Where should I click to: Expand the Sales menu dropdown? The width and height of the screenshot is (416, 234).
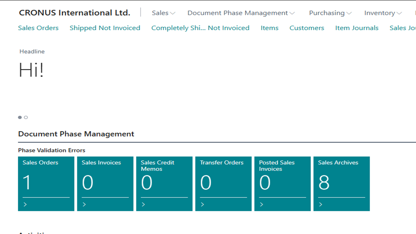[163, 13]
